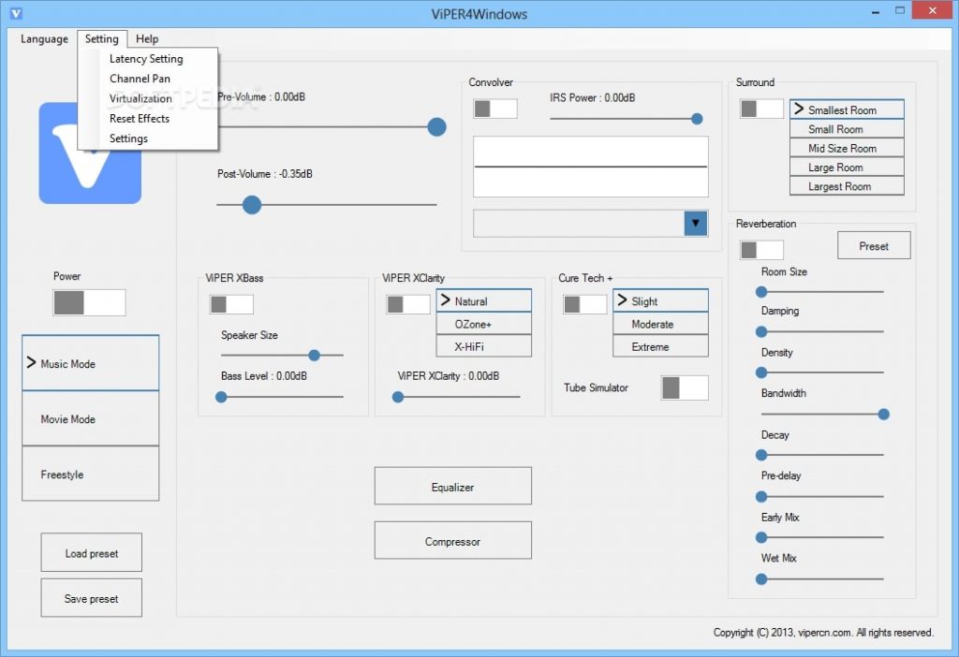Close the ViPER4Windows window
The image size is (959, 657).
(933, 10)
